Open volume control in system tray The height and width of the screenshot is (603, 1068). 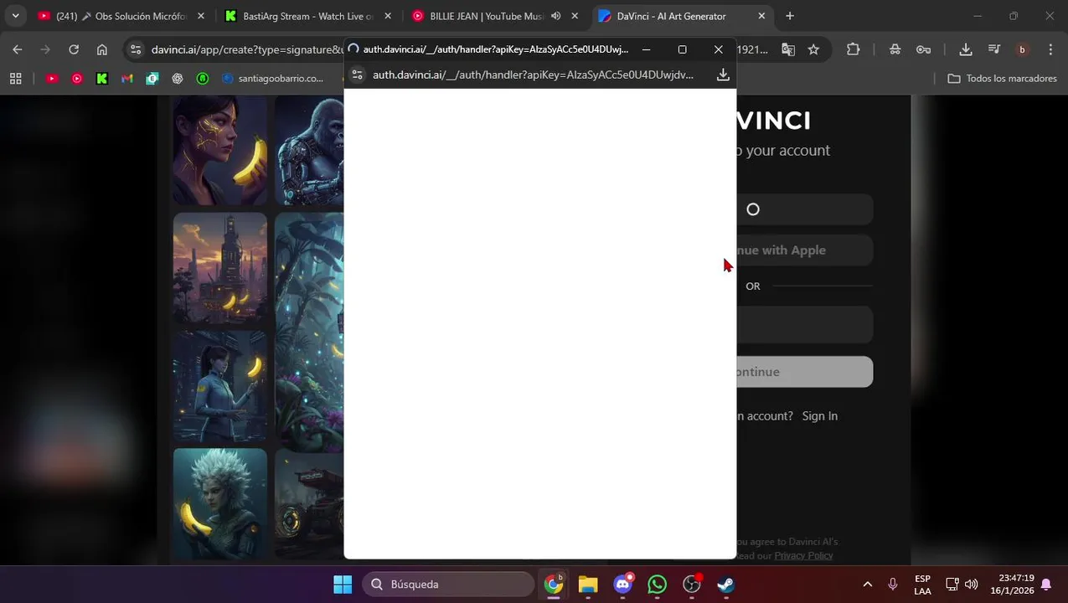(x=971, y=585)
